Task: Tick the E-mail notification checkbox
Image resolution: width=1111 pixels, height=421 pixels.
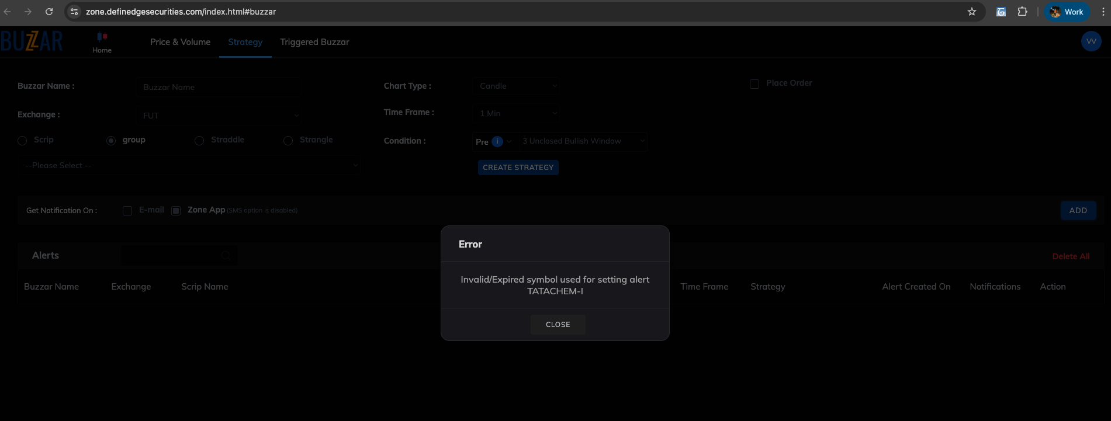Action: pyautogui.click(x=127, y=211)
